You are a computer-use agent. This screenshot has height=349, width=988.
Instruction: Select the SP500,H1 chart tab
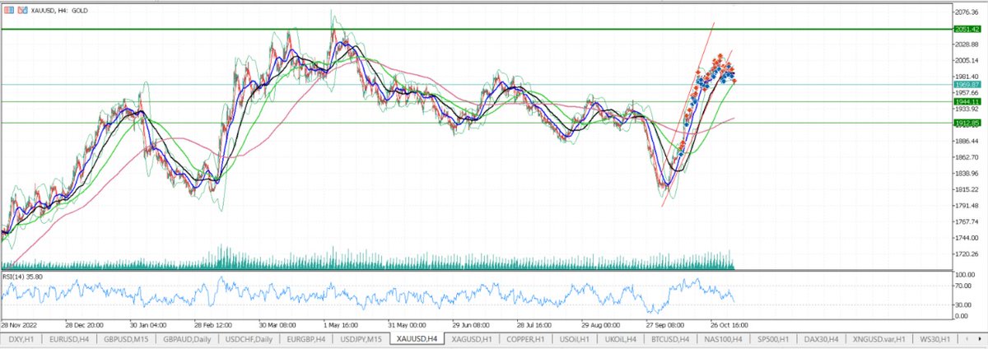775,339
